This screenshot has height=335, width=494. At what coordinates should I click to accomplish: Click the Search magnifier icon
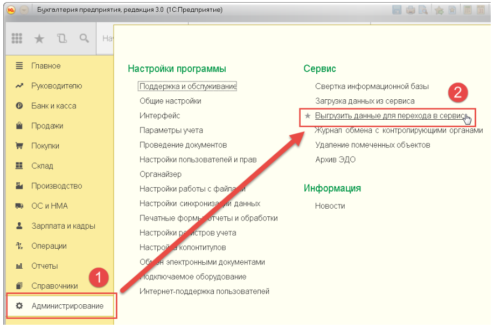84,38
